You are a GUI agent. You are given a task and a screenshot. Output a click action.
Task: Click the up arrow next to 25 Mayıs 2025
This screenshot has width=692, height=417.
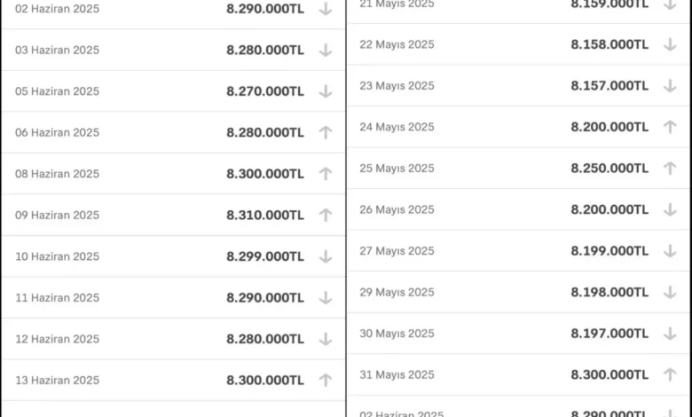(670, 169)
